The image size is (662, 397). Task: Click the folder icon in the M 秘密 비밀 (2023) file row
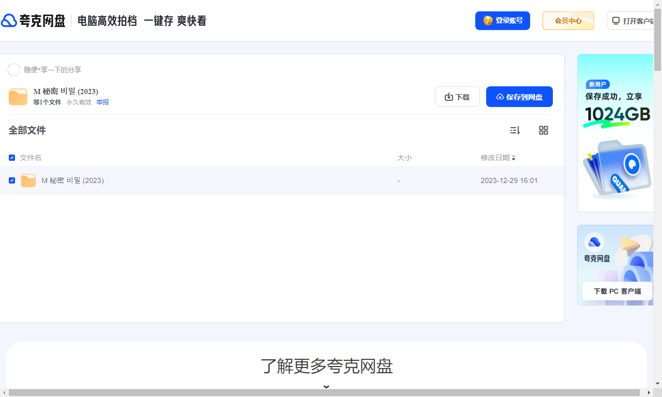click(x=28, y=180)
